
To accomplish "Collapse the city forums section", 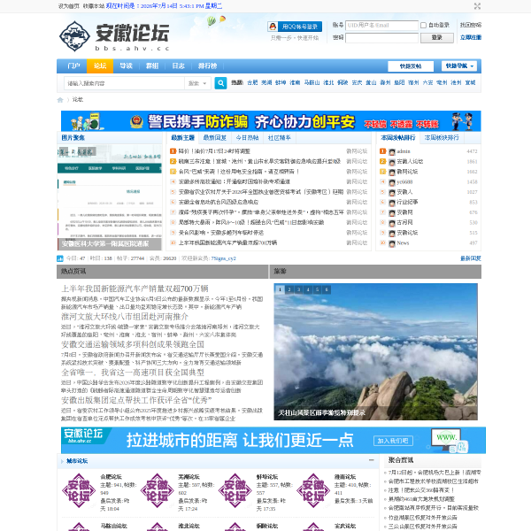I will tap(371, 460).
